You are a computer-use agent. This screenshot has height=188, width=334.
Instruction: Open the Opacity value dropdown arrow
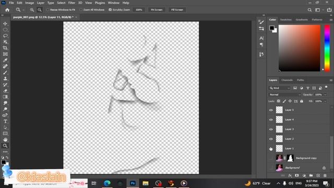(325, 95)
